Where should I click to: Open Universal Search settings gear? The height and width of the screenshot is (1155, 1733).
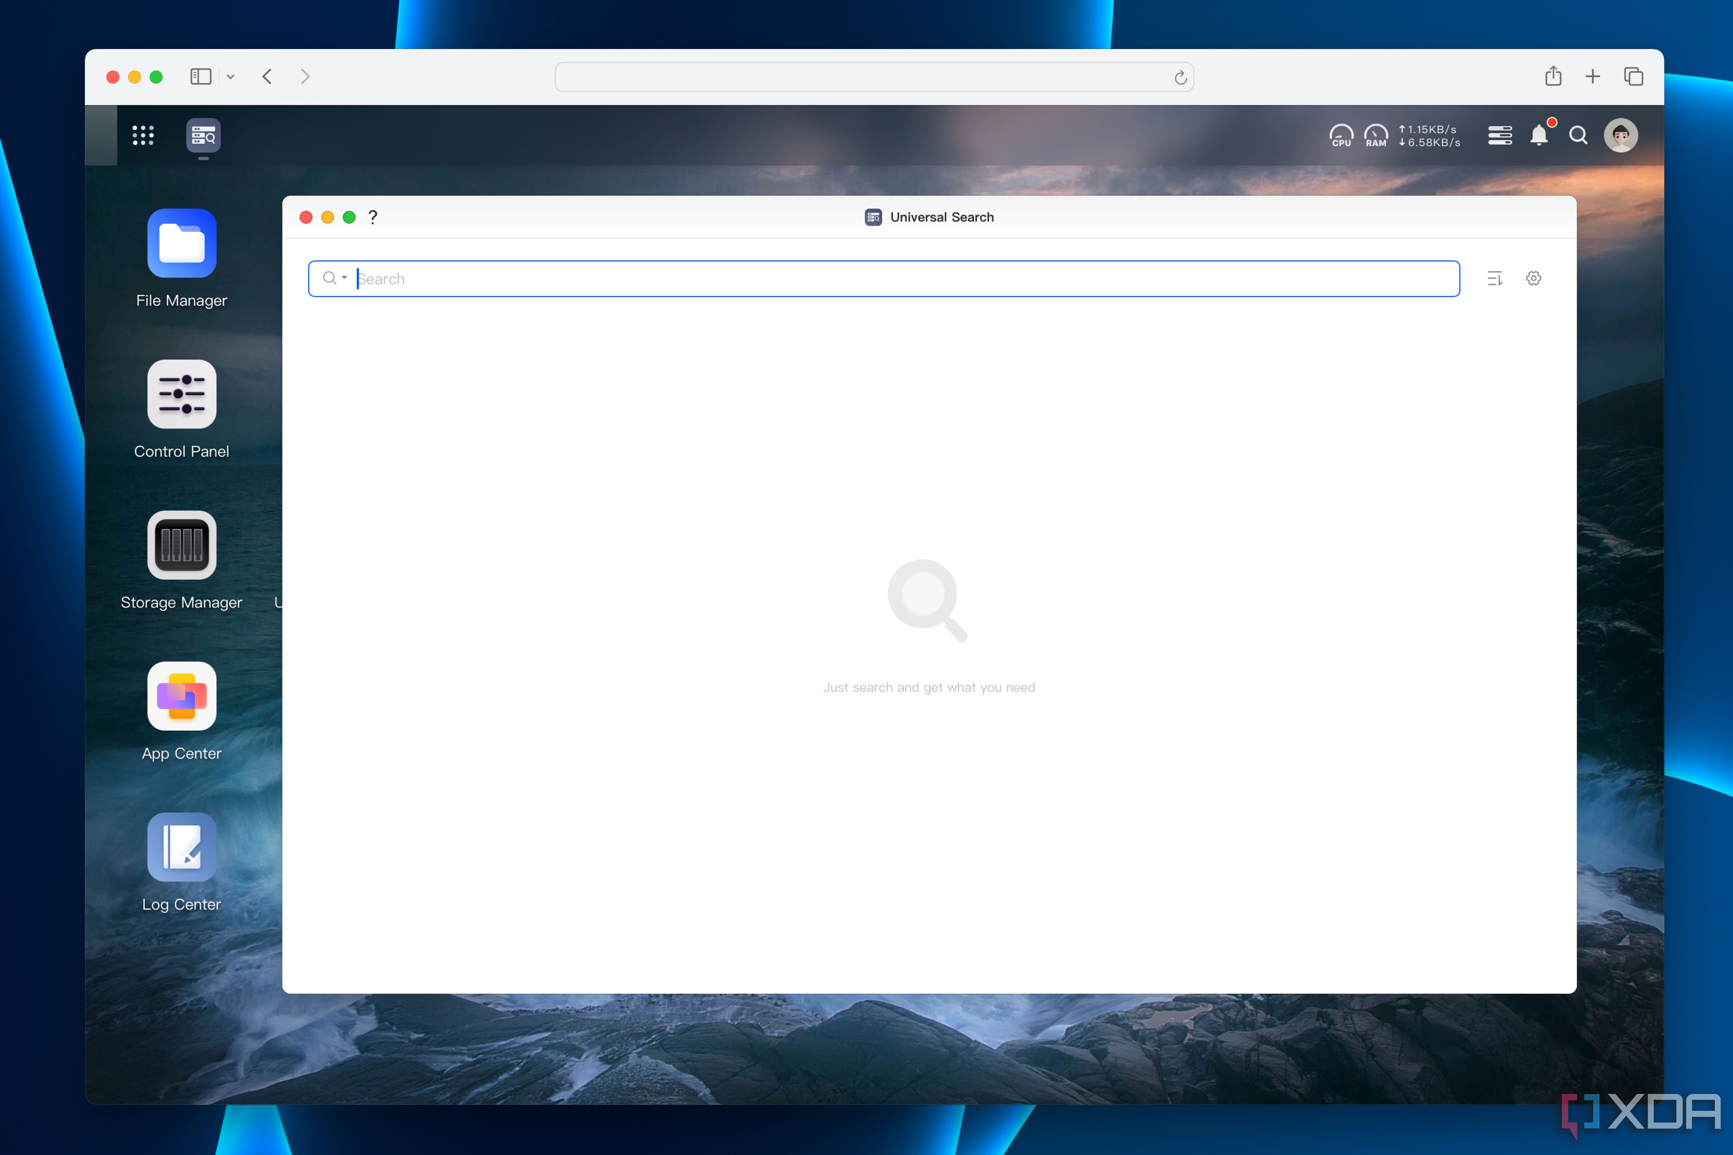pos(1533,278)
